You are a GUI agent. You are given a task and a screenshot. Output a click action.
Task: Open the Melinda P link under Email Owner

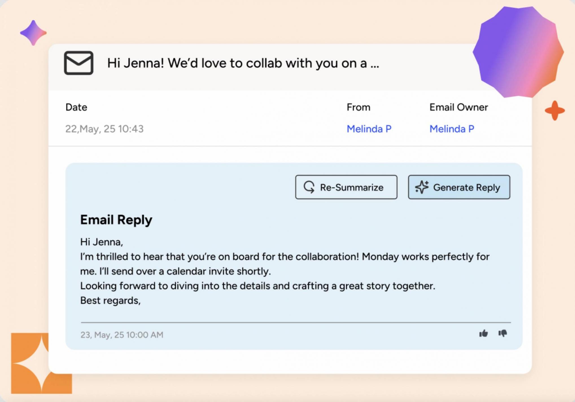[x=452, y=129]
